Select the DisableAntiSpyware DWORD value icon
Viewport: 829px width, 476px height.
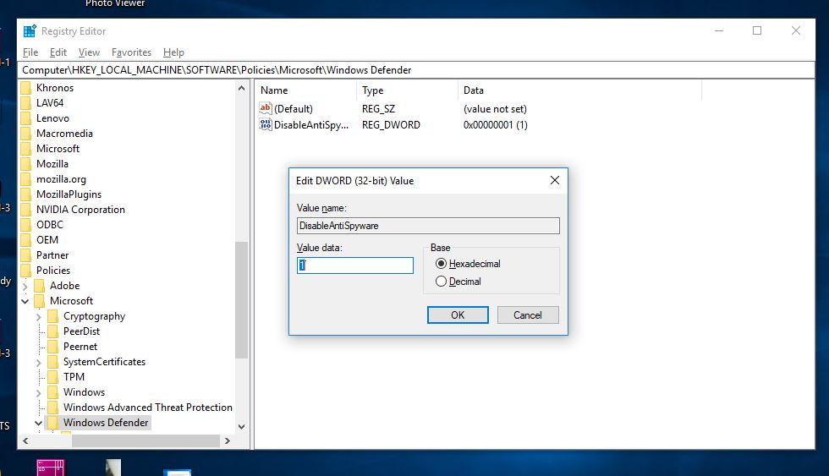point(265,124)
